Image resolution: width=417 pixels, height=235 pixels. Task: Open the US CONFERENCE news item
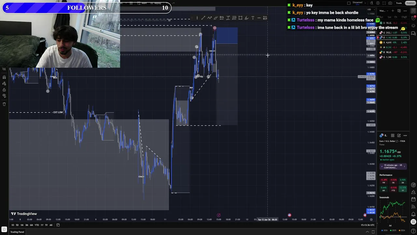393,166
